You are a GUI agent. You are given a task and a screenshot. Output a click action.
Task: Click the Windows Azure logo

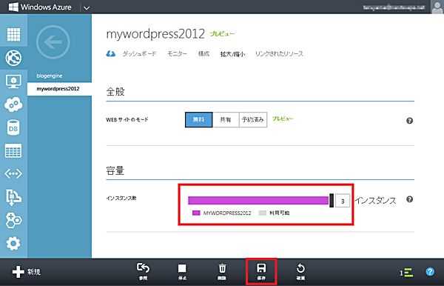pos(40,7)
